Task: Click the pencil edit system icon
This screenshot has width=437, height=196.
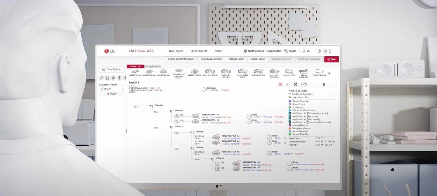Action: 101,78
